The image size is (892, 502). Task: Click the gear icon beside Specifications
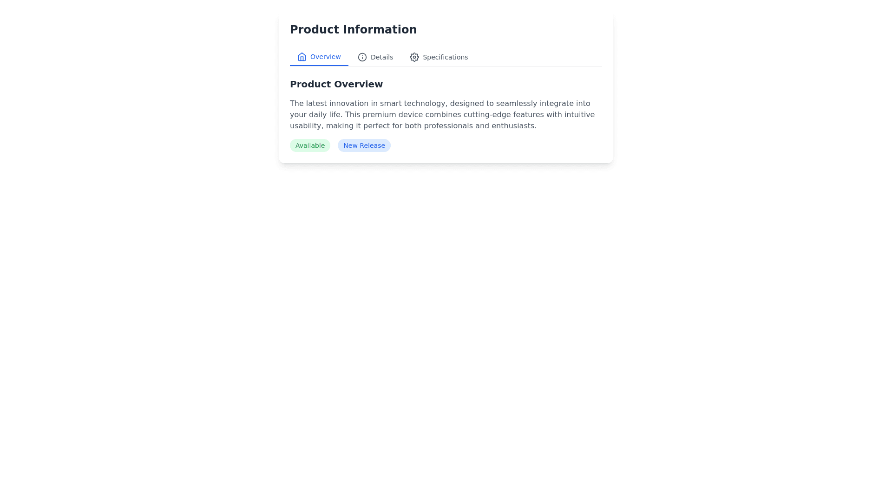(x=414, y=57)
